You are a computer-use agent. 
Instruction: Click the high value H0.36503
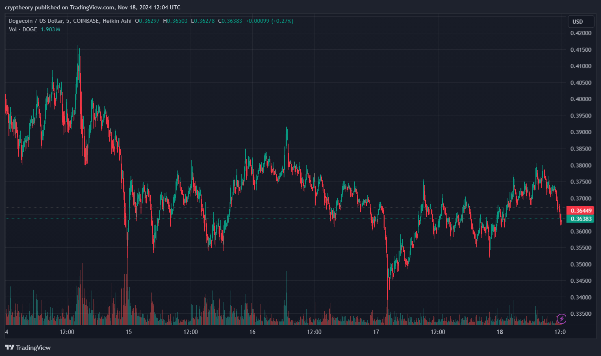(175, 21)
